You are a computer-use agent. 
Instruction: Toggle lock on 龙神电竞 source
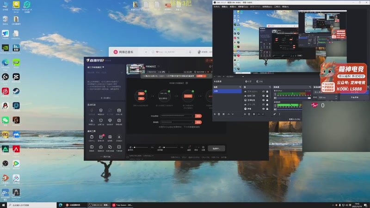pyautogui.click(x=267, y=100)
